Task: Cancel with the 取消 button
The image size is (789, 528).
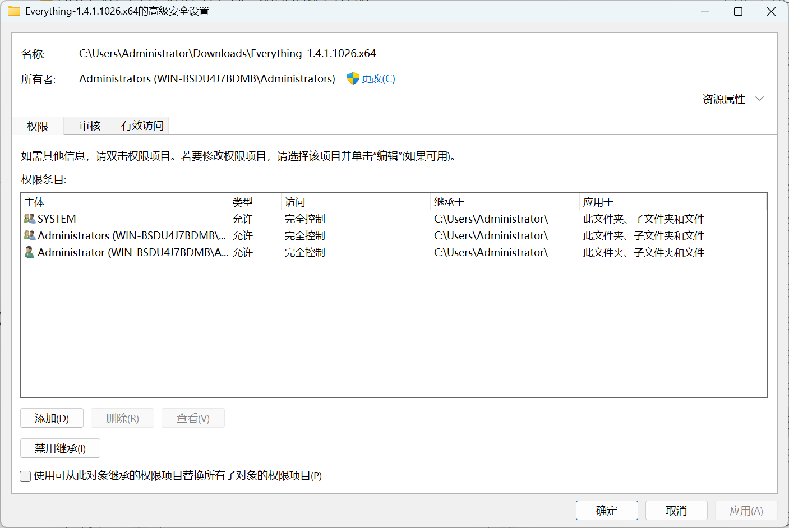Action: pyautogui.click(x=676, y=511)
